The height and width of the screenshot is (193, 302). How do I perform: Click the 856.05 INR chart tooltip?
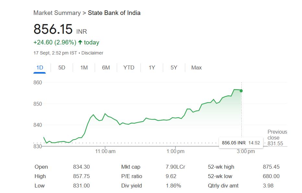click(x=241, y=143)
